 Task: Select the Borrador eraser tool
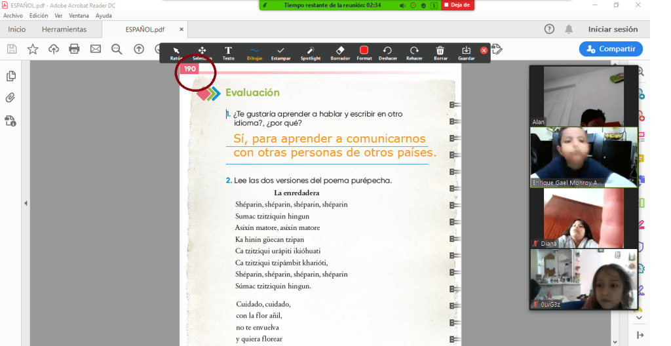(x=339, y=52)
